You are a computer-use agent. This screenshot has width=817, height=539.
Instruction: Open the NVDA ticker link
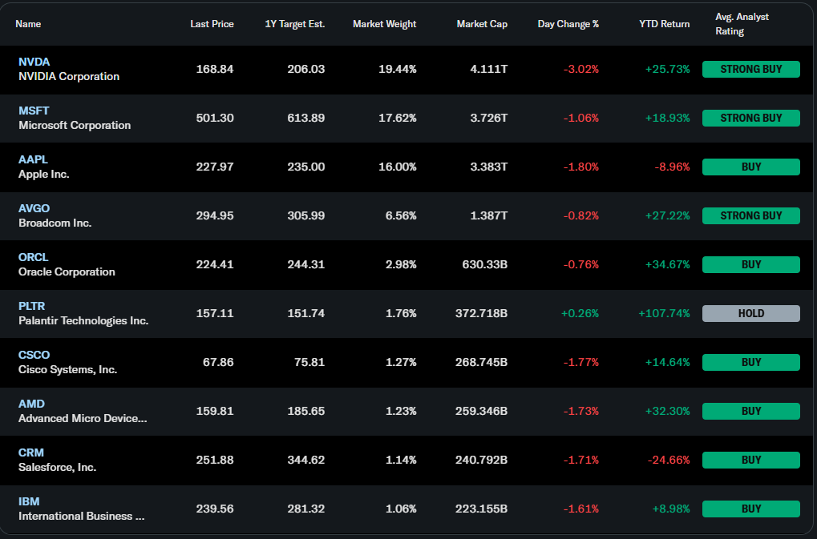coord(34,62)
